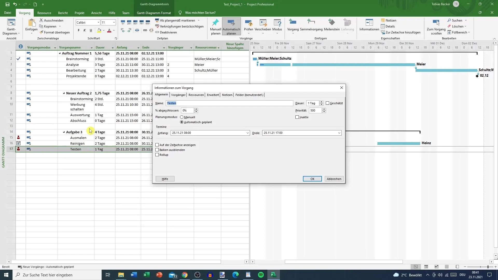498x280 pixels.
Task: Switch to Vorgänger dialog tab
Action: tap(178, 95)
